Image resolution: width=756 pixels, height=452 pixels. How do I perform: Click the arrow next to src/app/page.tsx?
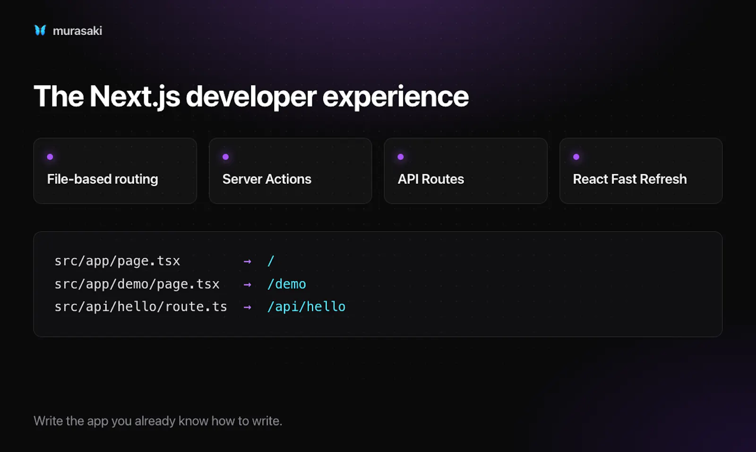point(247,261)
